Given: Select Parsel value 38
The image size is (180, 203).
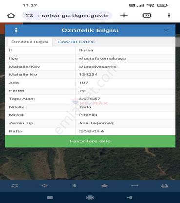Looking at the screenshot, I should [x=82, y=90].
